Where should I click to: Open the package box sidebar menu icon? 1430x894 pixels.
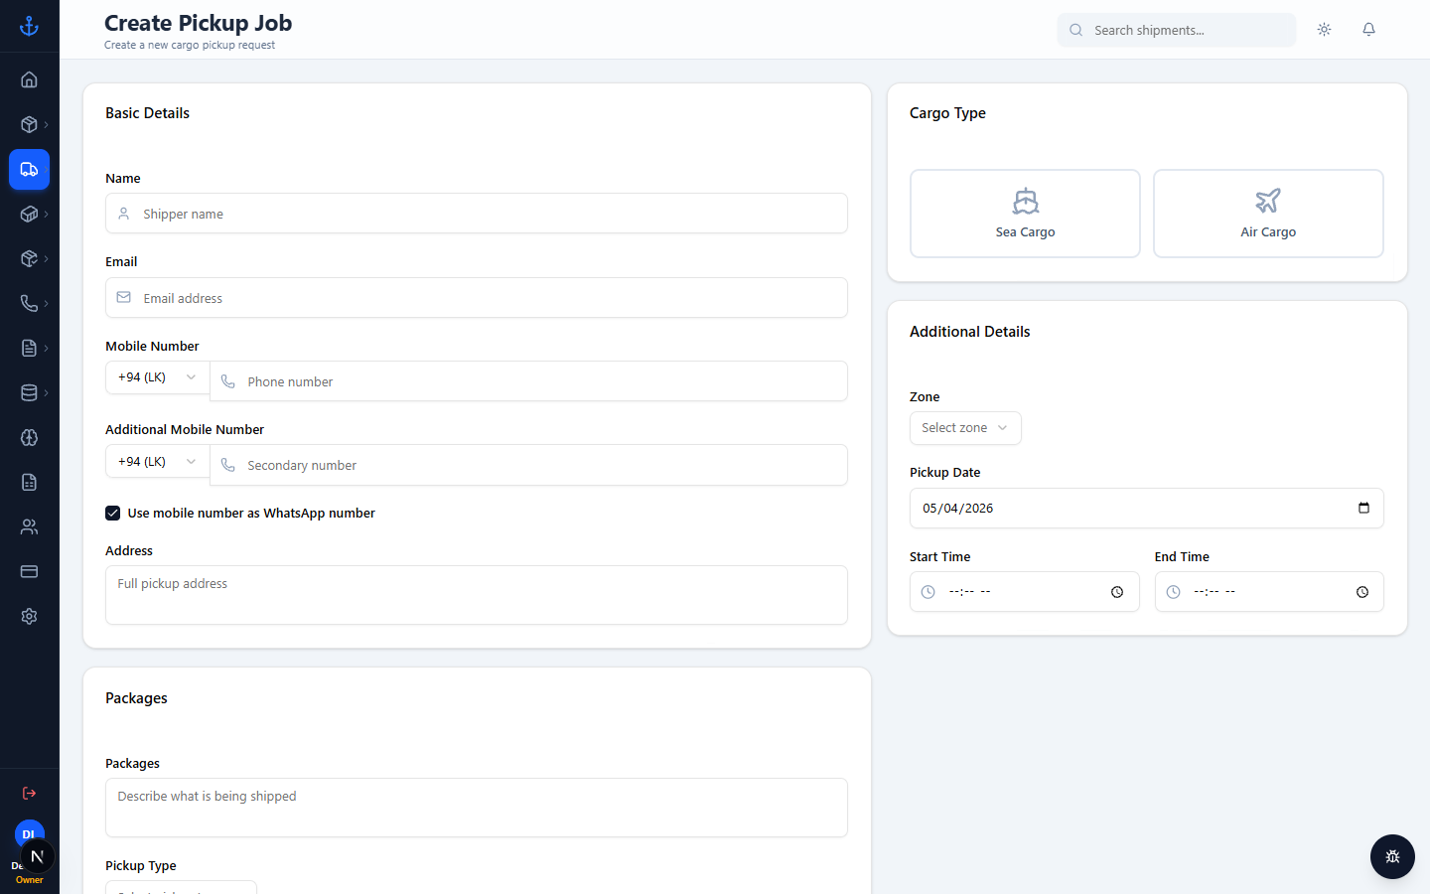pos(29,124)
